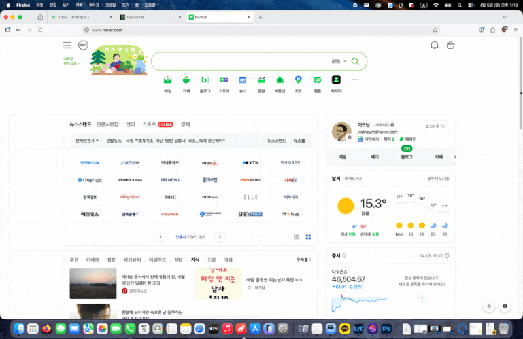Click the 예보비교 forecast compare button

click(353, 179)
